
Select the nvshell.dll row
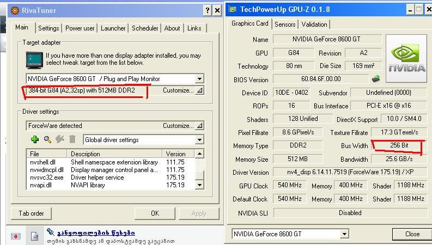click(x=111, y=162)
